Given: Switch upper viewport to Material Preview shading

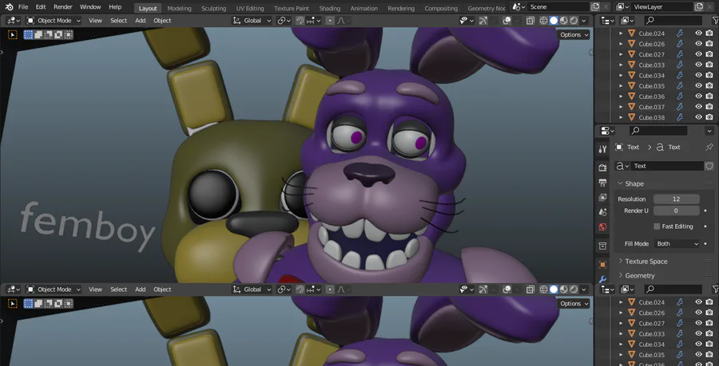Looking at the screenshot, I should 563,21.
